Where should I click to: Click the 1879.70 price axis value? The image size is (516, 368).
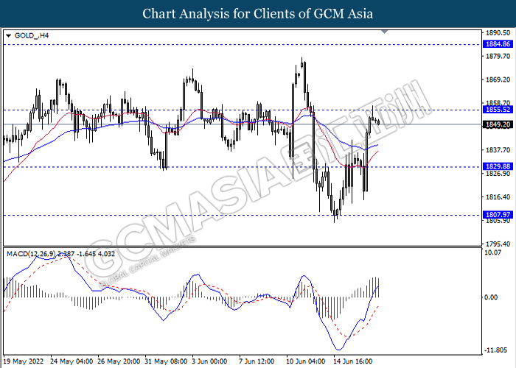(x=498, y=56)
